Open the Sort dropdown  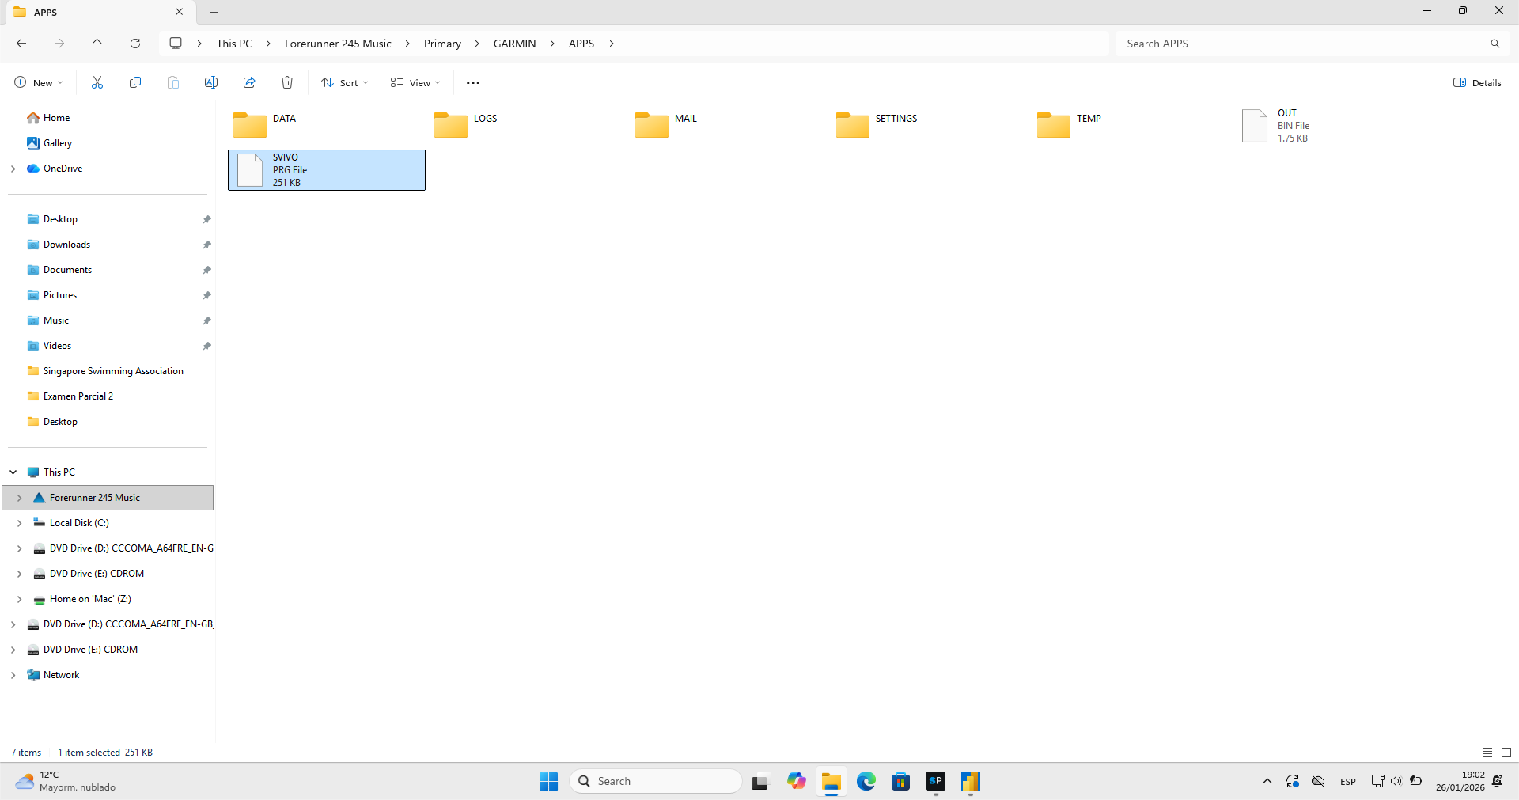(x=345, y=82)
